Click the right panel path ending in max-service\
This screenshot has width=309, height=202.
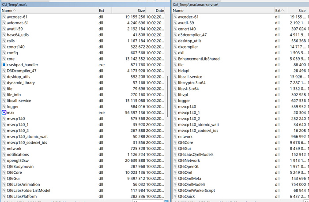[x=196, y=4]
